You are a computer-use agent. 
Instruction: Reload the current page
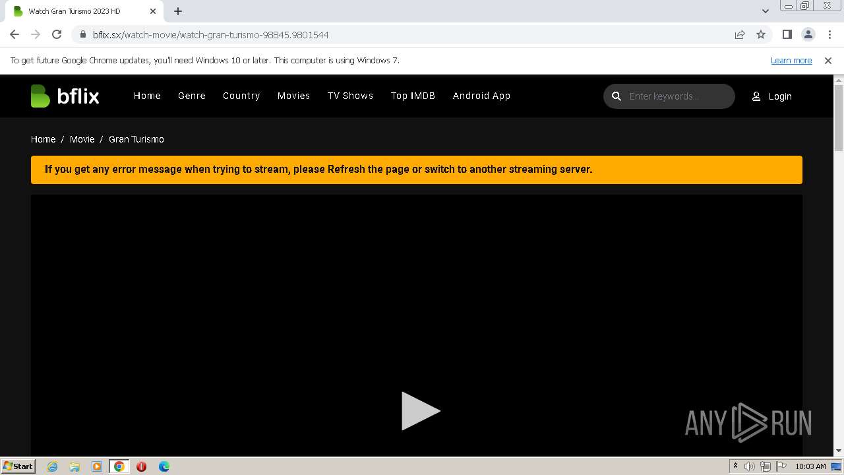click(57, 34)
